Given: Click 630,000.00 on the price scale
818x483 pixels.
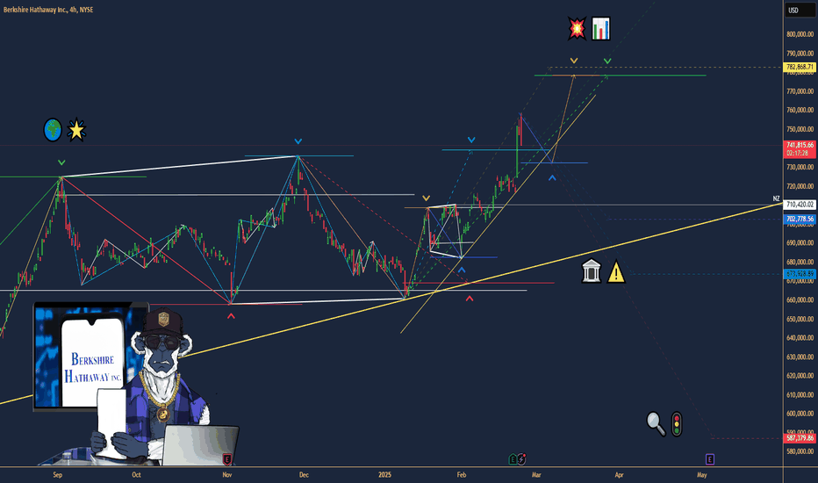Looking at the screenshot, I should click(800, 357).
